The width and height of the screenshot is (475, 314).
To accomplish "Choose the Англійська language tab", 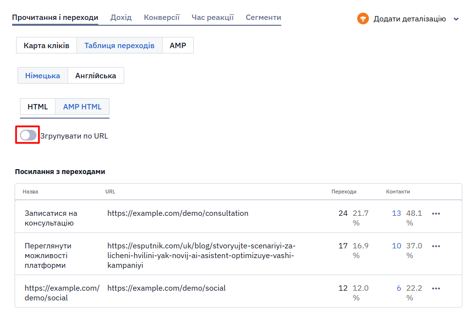I will (x=96, y=76).
